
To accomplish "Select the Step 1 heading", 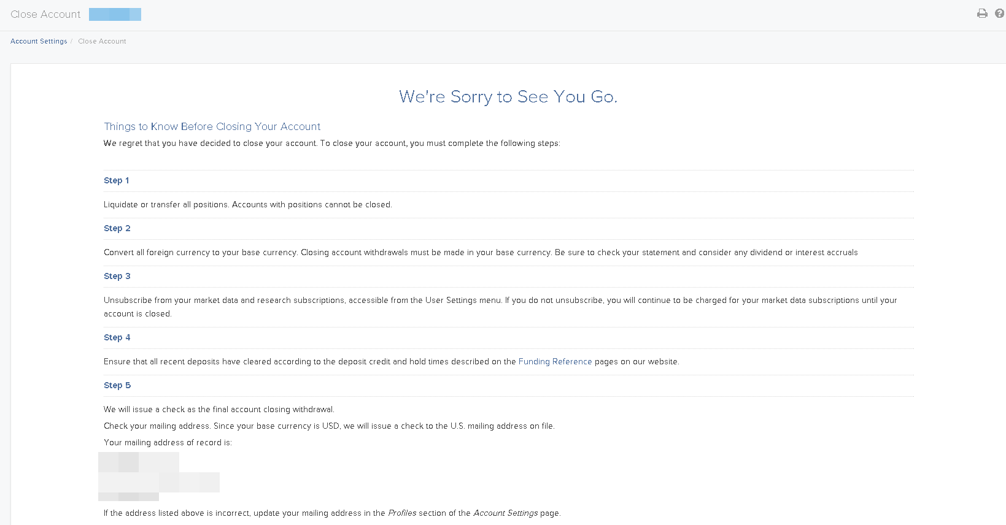I will [x=116, y=180].
